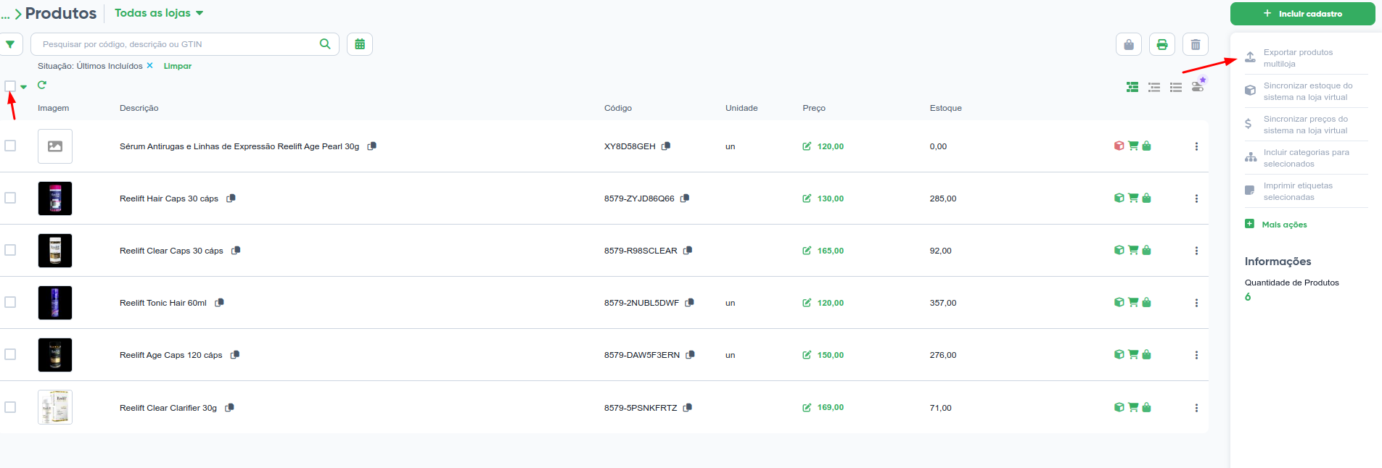The width and height of the screenshot is (1382, 468).
Task: Click the Reelift Age Caps product thumbnail
Action: coord(55,355)
